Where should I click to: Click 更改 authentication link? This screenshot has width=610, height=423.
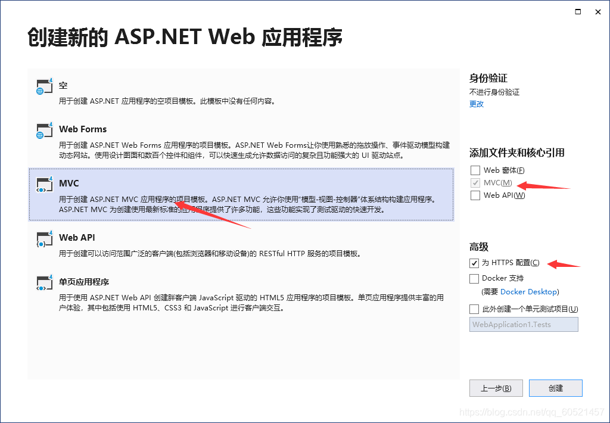click(x=476, y=104)
